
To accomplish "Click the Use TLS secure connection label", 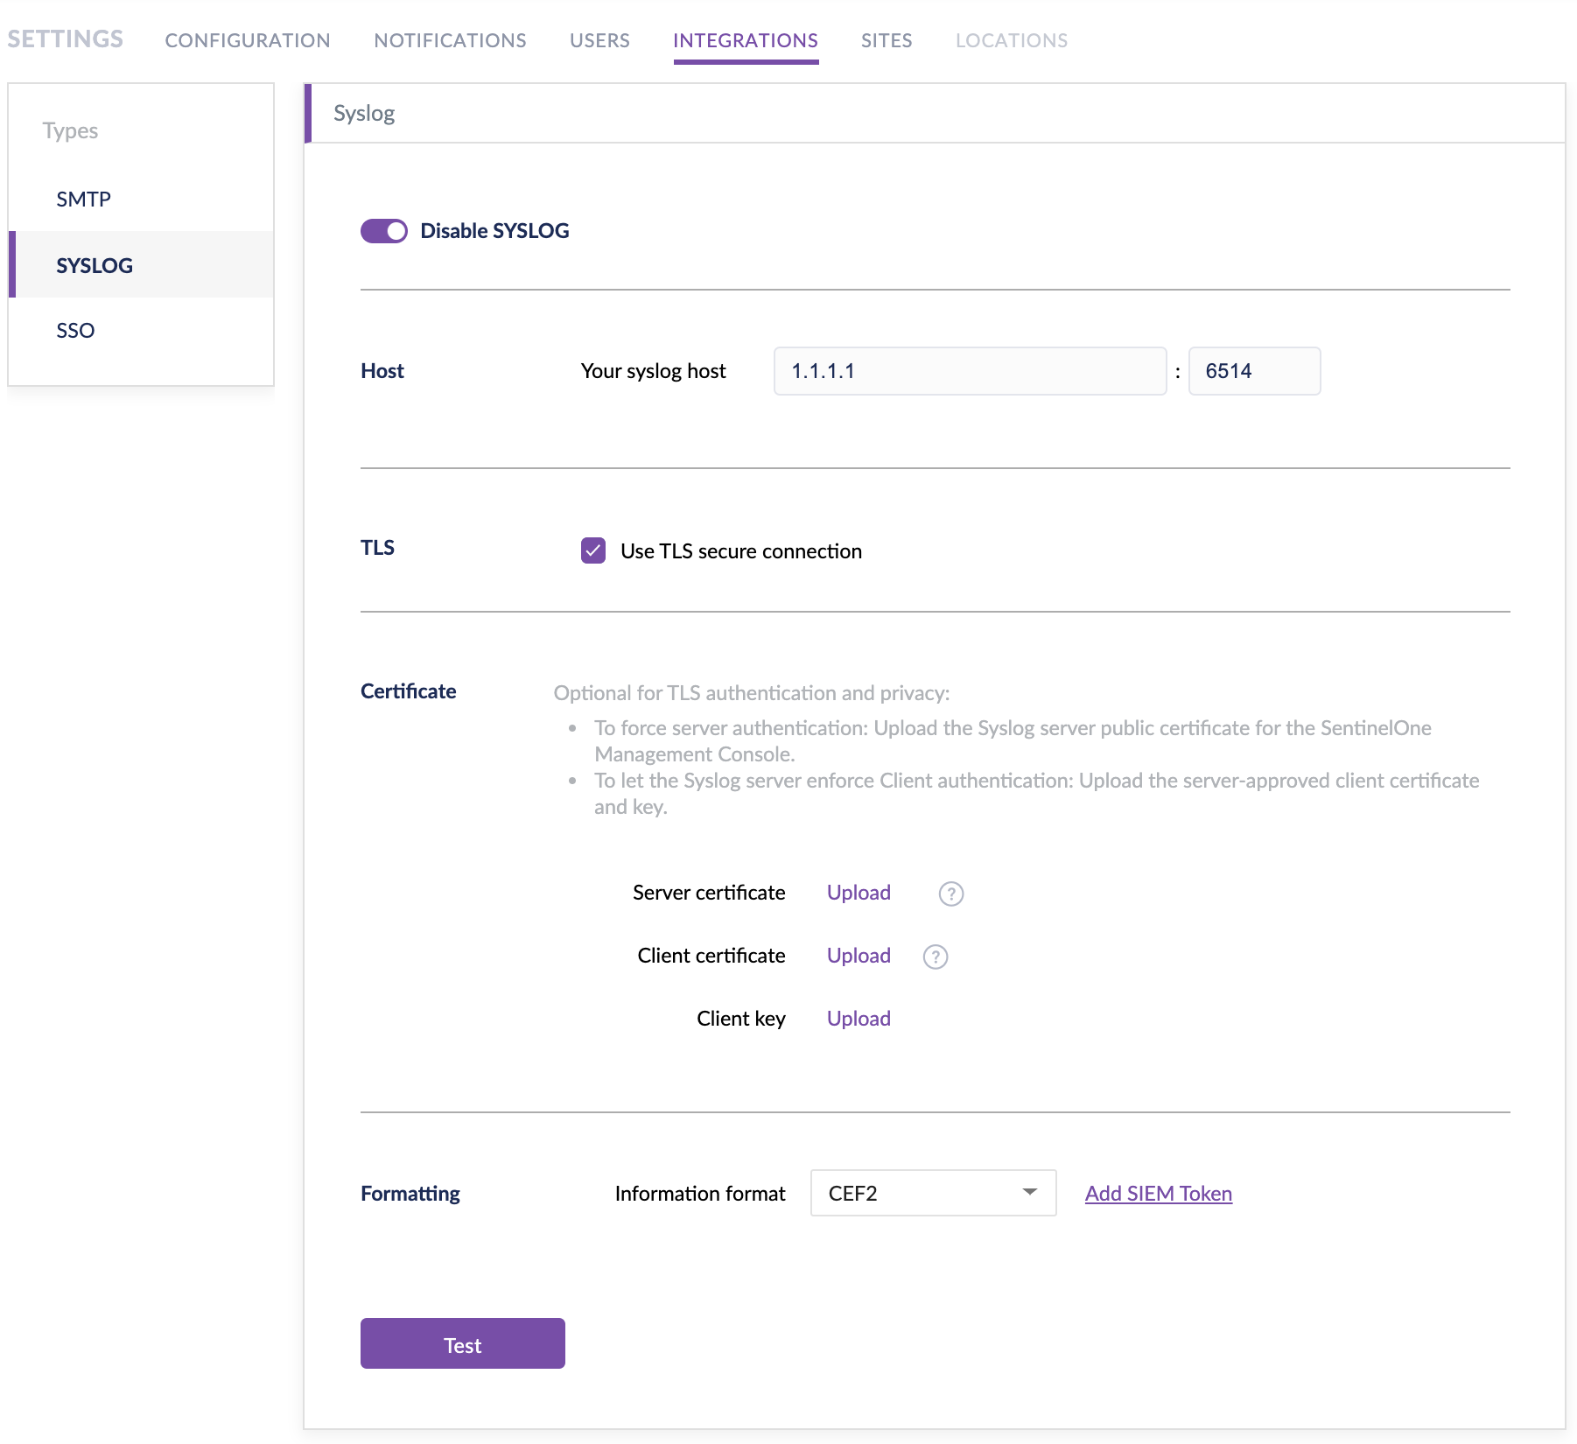I will click(x=741, y=551).
